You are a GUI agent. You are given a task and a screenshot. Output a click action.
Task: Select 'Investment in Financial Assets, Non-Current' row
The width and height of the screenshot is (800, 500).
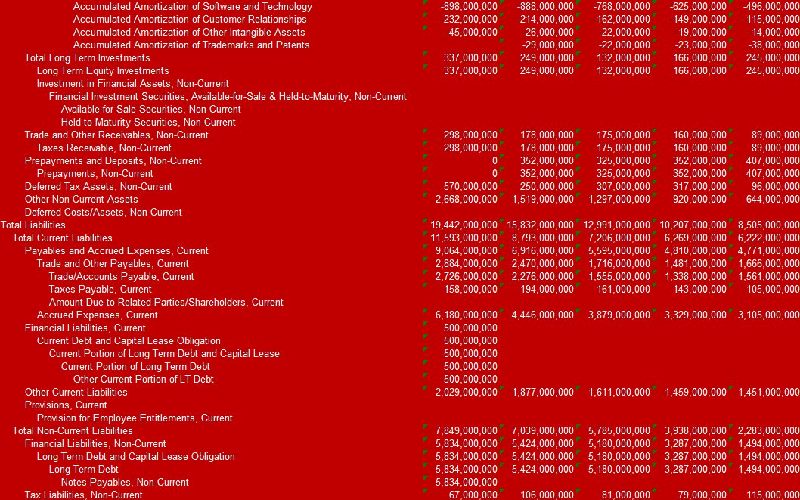[132, 84]
